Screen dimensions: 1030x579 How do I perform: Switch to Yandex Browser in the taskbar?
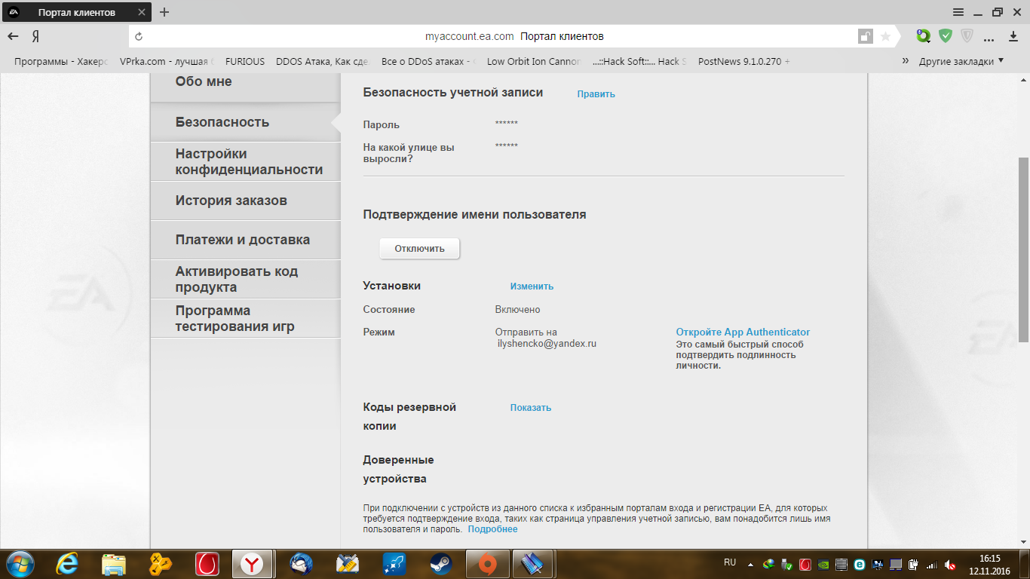(254, 564)
